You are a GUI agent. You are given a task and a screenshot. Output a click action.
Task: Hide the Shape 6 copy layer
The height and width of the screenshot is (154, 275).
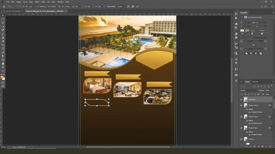point(241,128)
